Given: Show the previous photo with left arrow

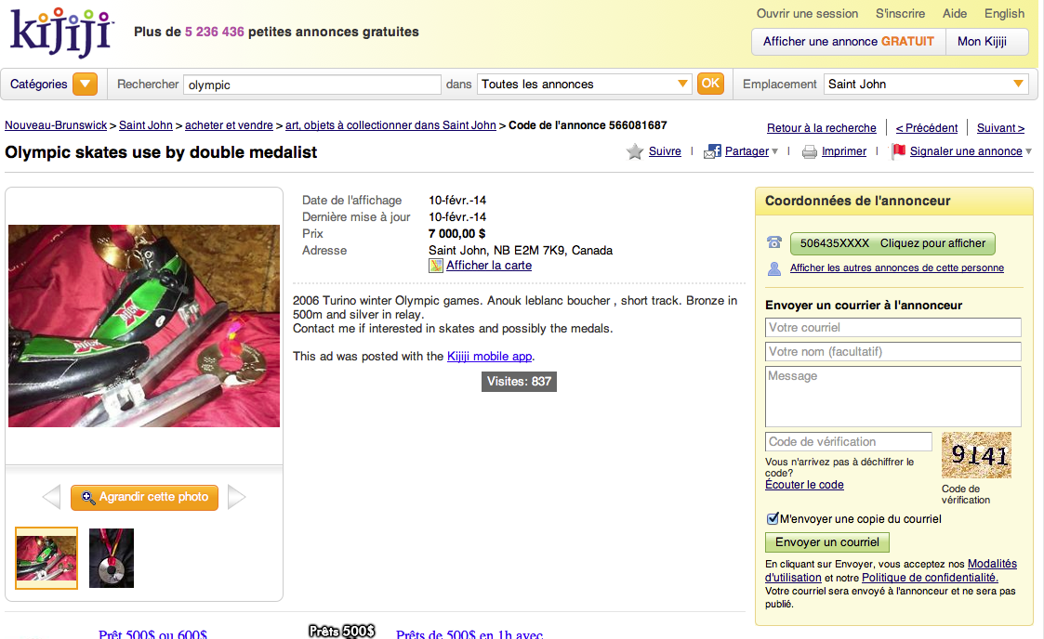Looking at the screenshot, I should 51,497.
